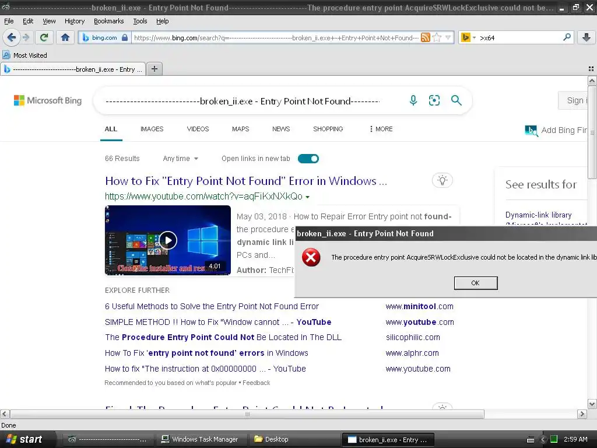Screen dimensions: 597x448
Task: Click the microphone voice search icon
Action: [x=413, y=100]
